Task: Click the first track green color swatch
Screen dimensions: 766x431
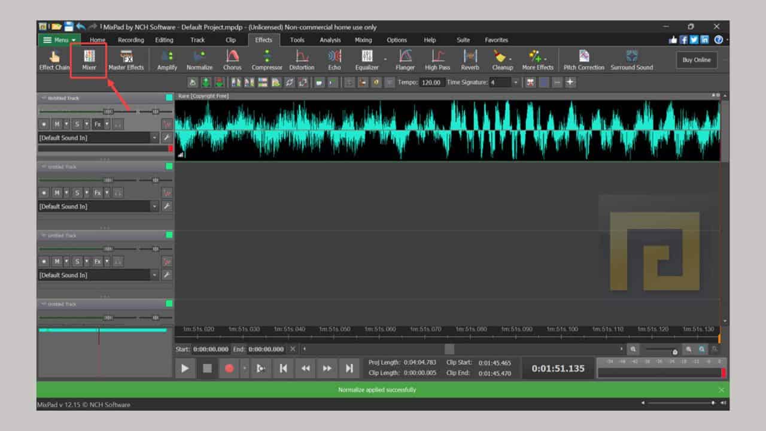Action: [x=169, y=98]
